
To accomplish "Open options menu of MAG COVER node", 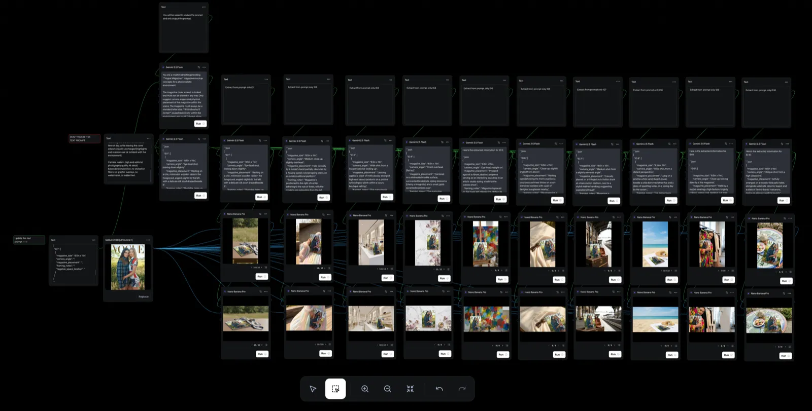I will coord(148,240).
